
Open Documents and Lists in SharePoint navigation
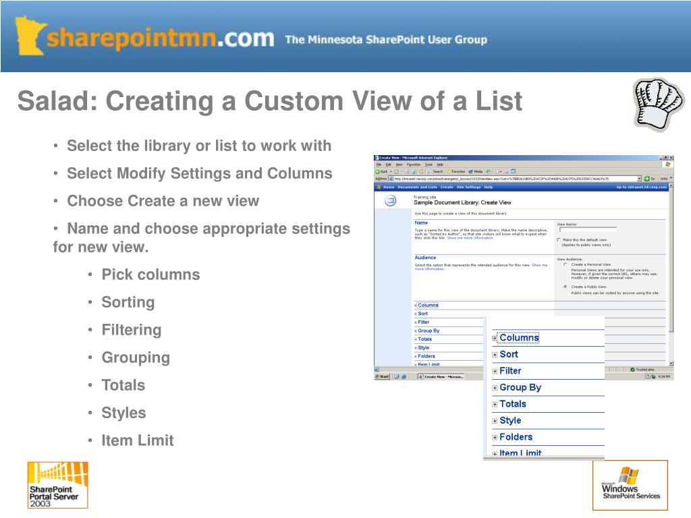tap(417, 188)
